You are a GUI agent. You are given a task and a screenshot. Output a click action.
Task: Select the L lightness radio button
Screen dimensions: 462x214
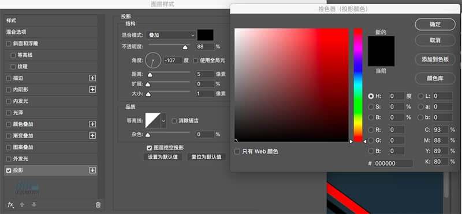click(x=421, y=96)
